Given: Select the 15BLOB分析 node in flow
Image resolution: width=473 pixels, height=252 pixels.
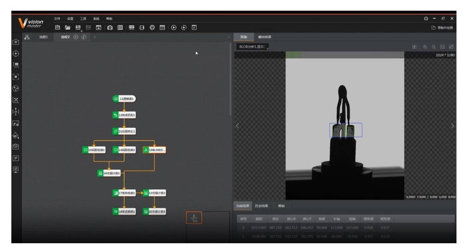Looking at the screenshot, I should pyautogui.click(x=154, y=150).
